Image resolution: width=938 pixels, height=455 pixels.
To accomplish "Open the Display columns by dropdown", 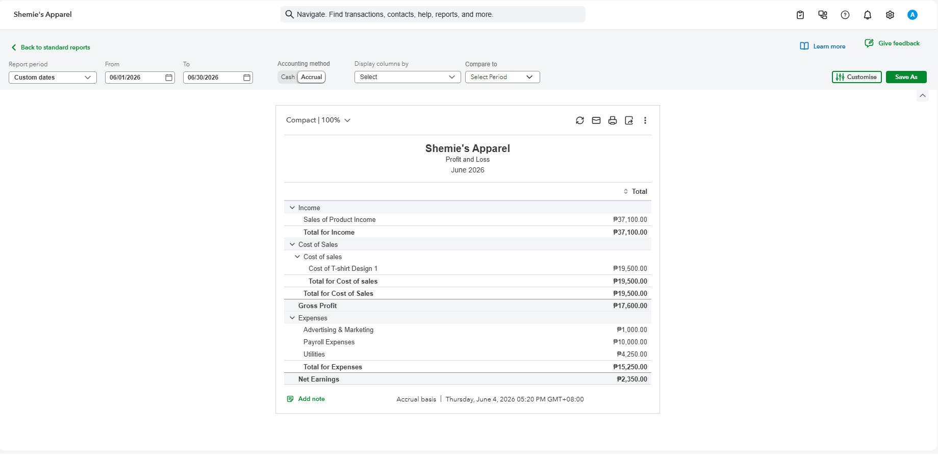I will coord(408,77).
